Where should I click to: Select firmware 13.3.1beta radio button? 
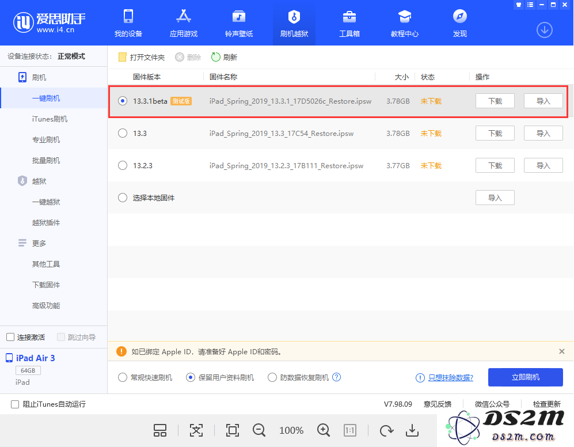[x=123, y=101]
